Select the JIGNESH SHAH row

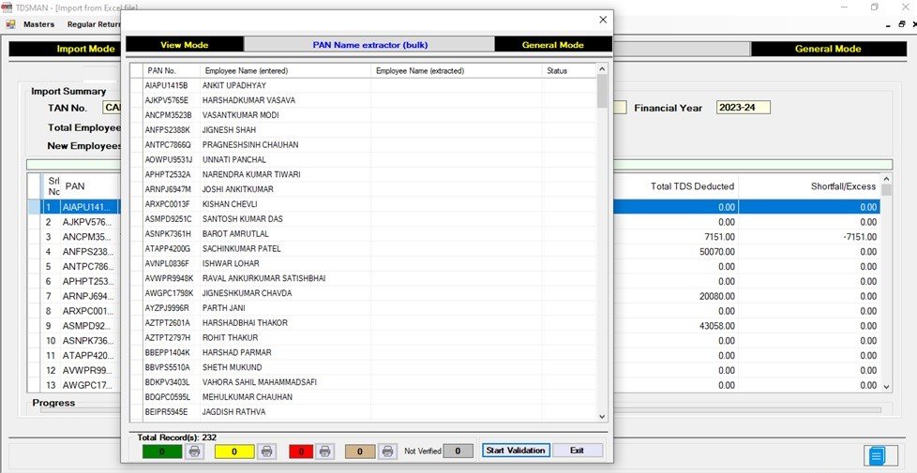click(x=363, y=129)
